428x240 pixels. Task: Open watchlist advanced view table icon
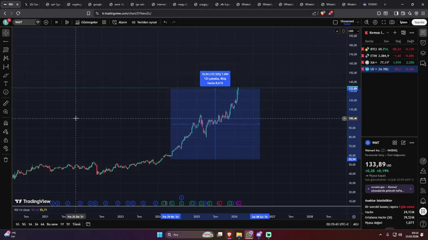[404, 33]
